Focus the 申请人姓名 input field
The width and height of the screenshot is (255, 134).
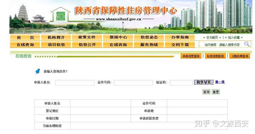(x=75, y=83)
